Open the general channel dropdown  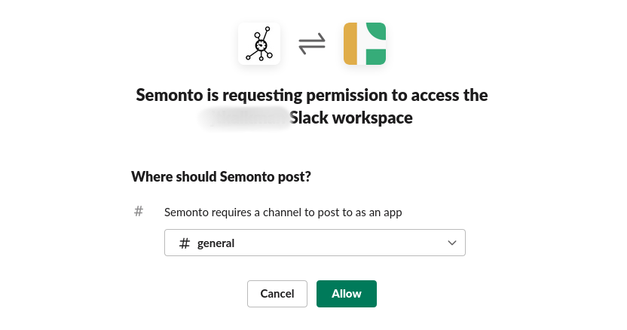point(314,243)
